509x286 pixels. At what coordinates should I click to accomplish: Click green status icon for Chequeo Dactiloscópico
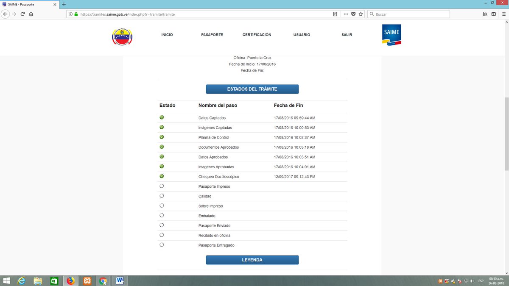pyautogui.click(x=162, y=176)
